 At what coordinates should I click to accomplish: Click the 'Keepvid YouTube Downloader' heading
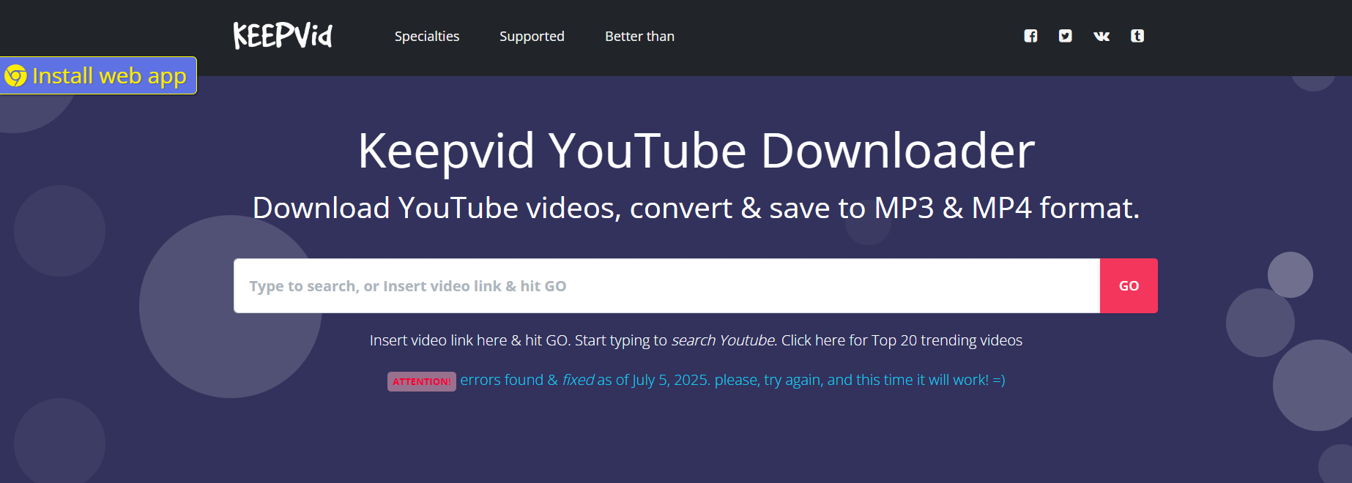point(696,151)
